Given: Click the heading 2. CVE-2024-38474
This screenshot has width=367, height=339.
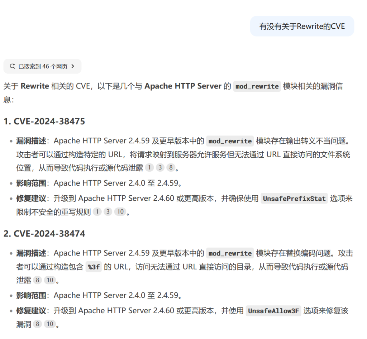Looking at the screenshot, I should coord(44,234).
